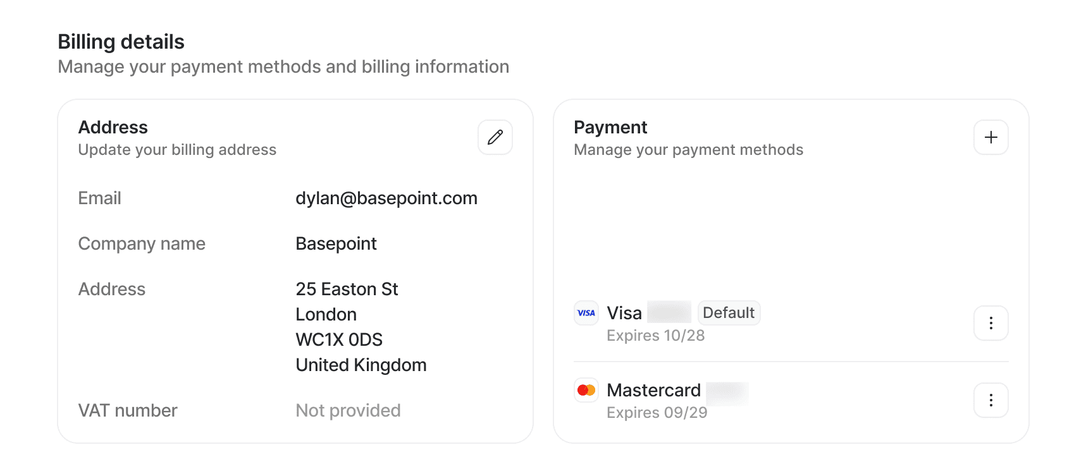Viewport: 1086px width, 476px height.
Task: Click the VAT number label
Action: 128,411
